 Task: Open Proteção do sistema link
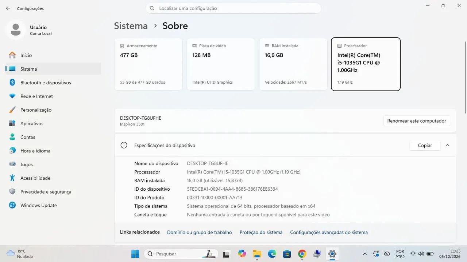point(261,232)
